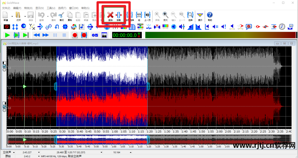Click the Zoom In (放大) magnifier icon
The width and height of the screenshot is (298, 158).
166,15
